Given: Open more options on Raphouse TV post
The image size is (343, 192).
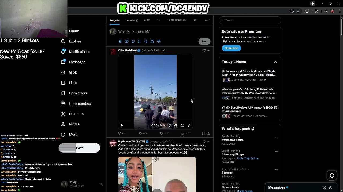Looking at the screenshot, I should (x=209, y=142).
